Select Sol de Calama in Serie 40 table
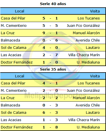The image size is (106, 131). [x=14, y=48]
